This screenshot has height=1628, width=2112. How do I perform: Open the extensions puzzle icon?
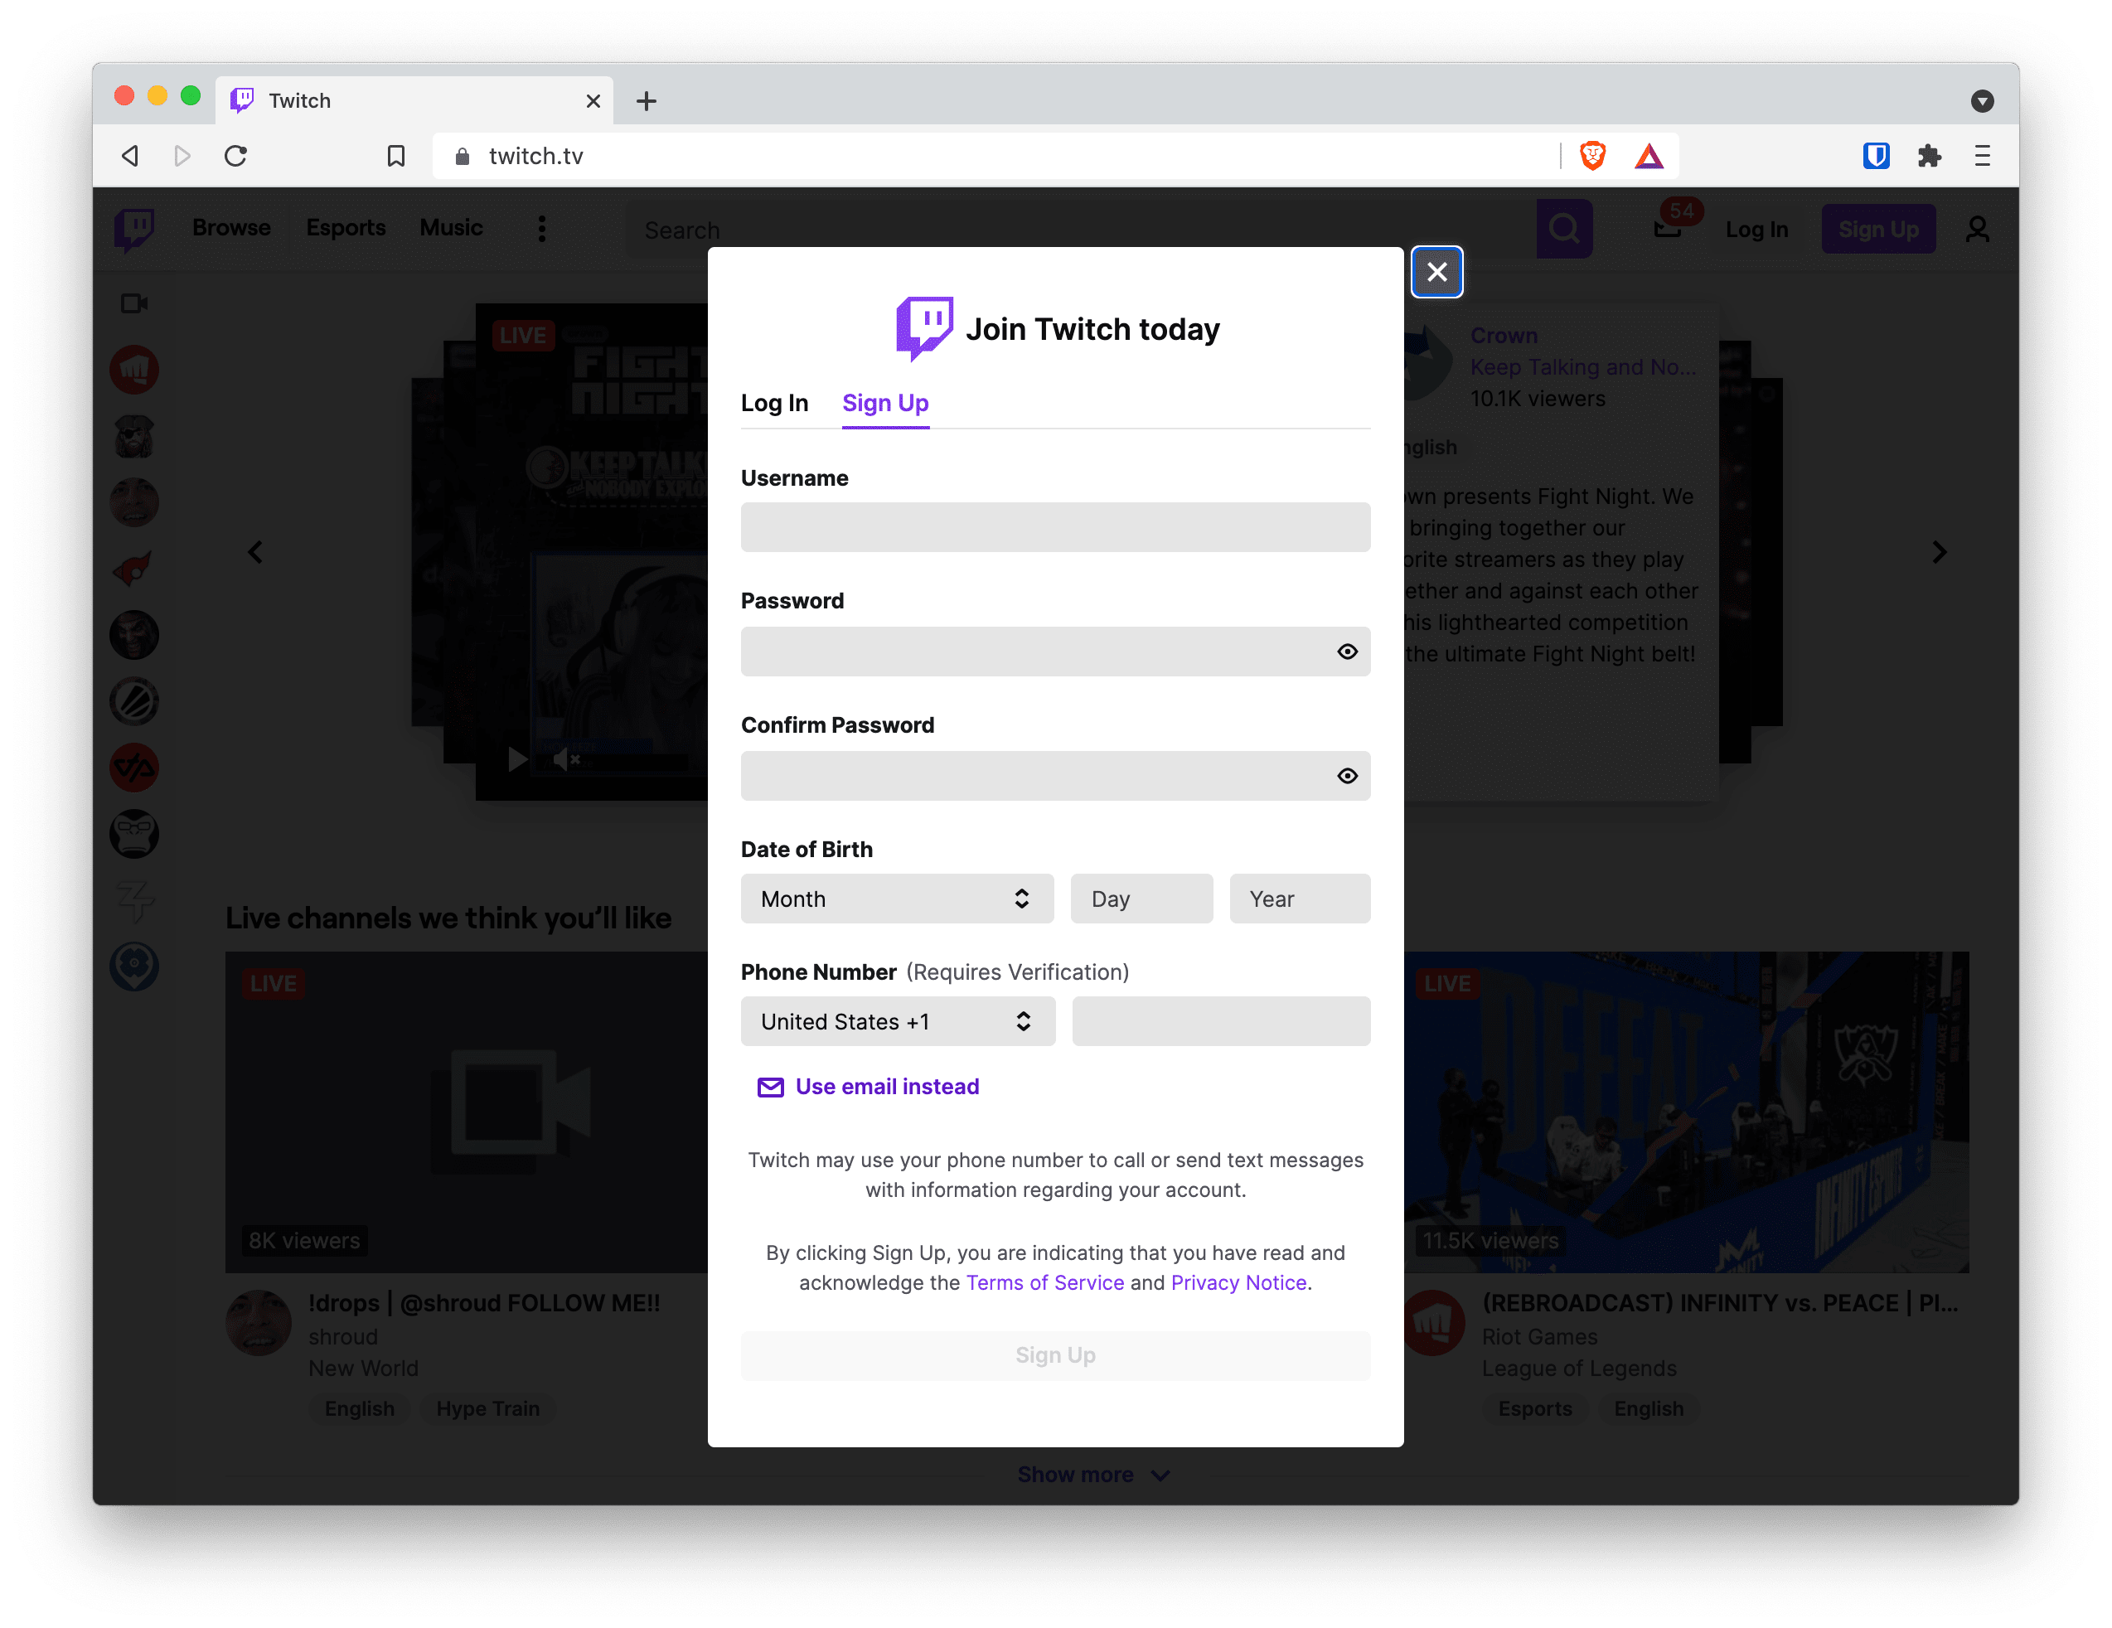tap(1930, 156)
